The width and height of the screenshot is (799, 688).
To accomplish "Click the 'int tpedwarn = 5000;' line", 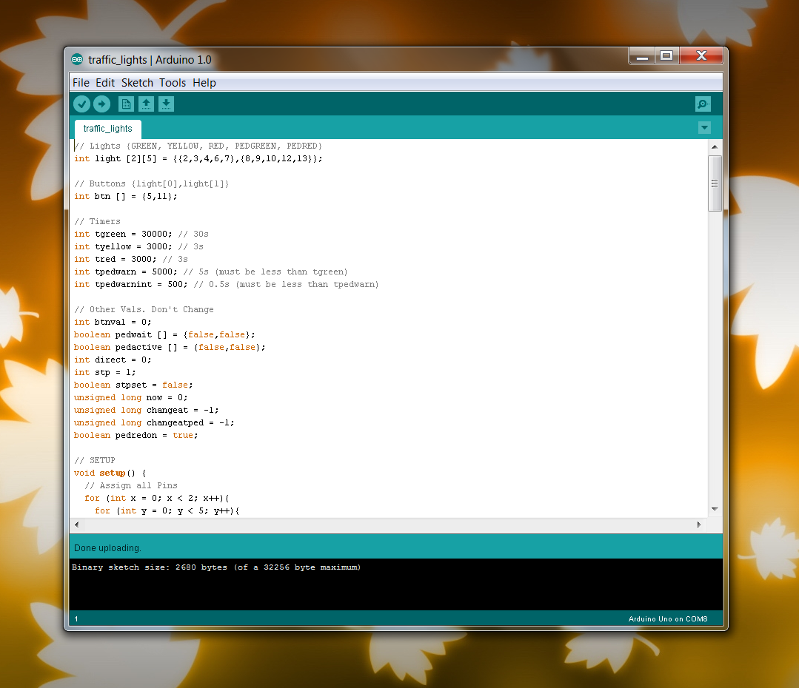I will 211,272.
